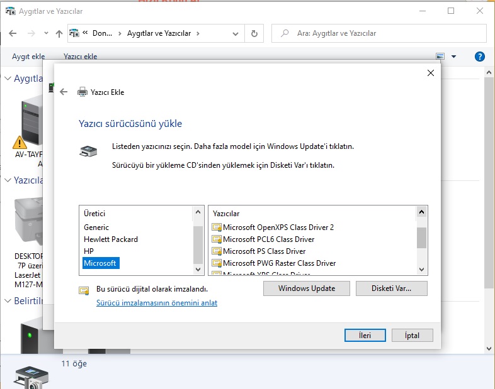The width and height of the screenshot is (495, 389).
Task: Open the view options dropdown arrow
Action: point(453,57)
